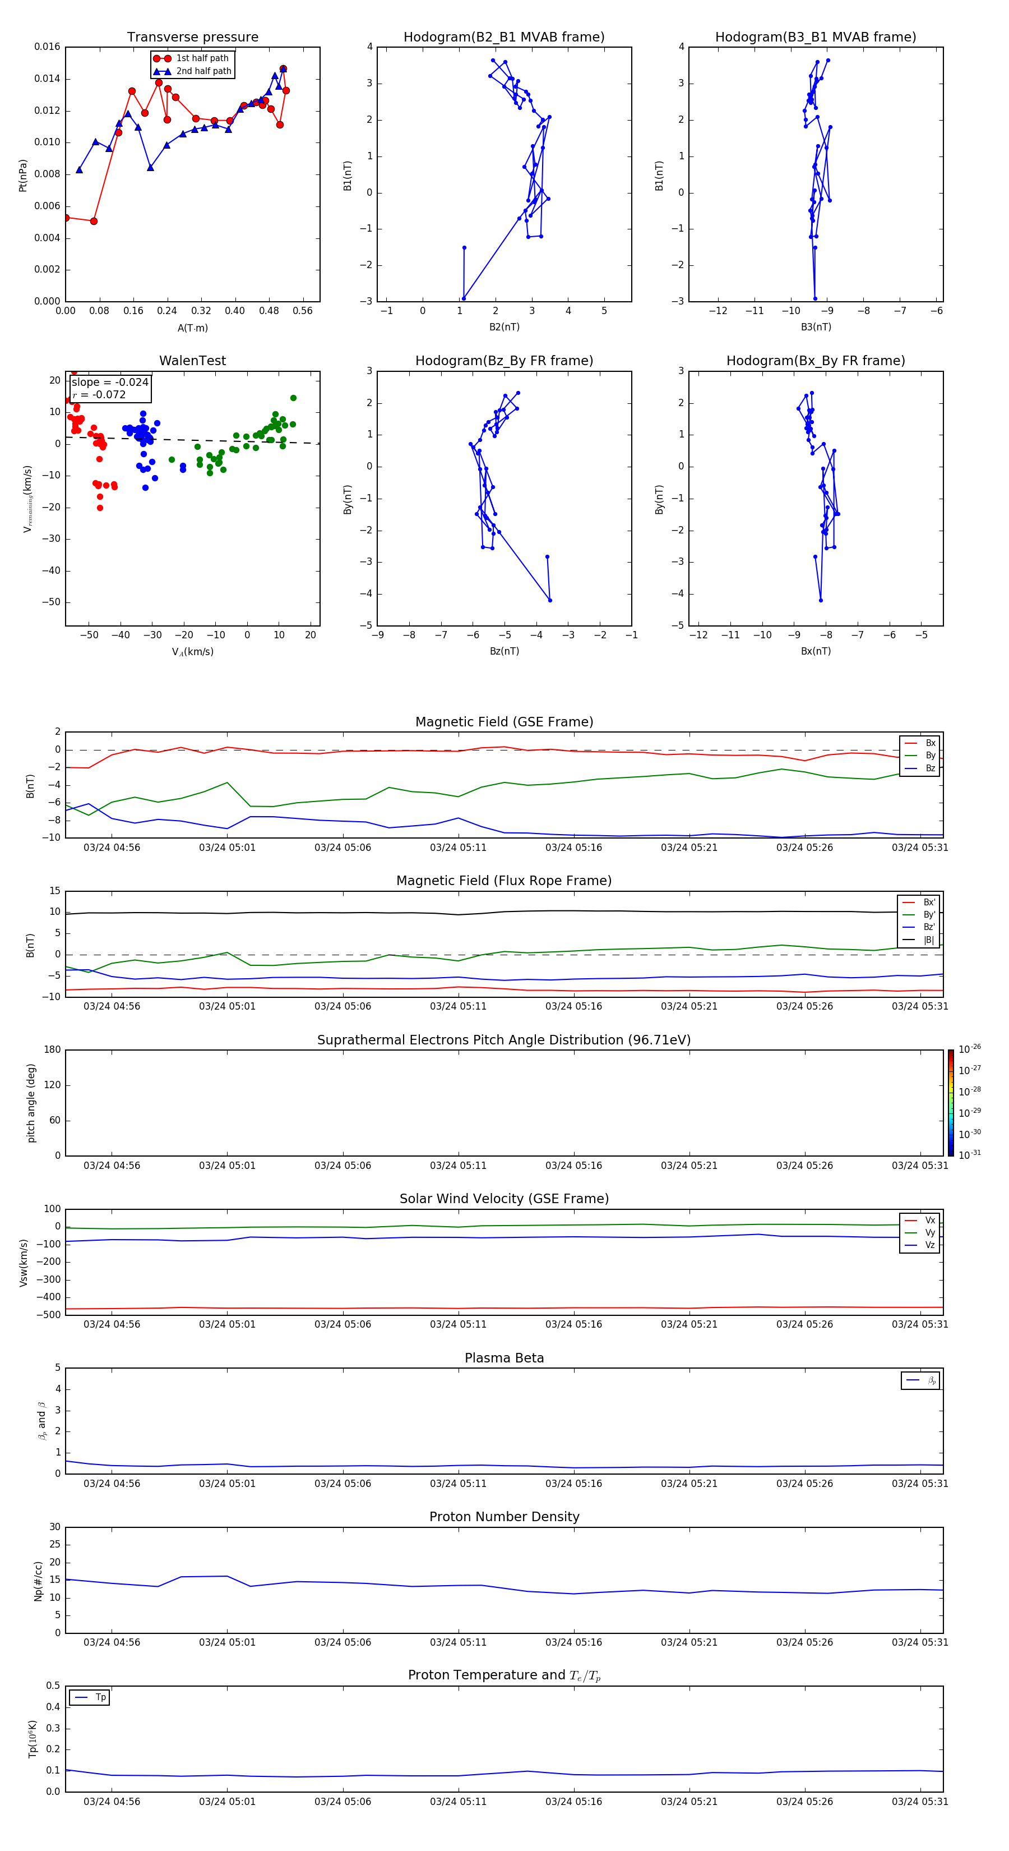Click '03/24 05:06' tick under Solar Wind Velocity panel
Image resolution: width=1009 pixels, height=1851 pixels.
[342, 1324]
